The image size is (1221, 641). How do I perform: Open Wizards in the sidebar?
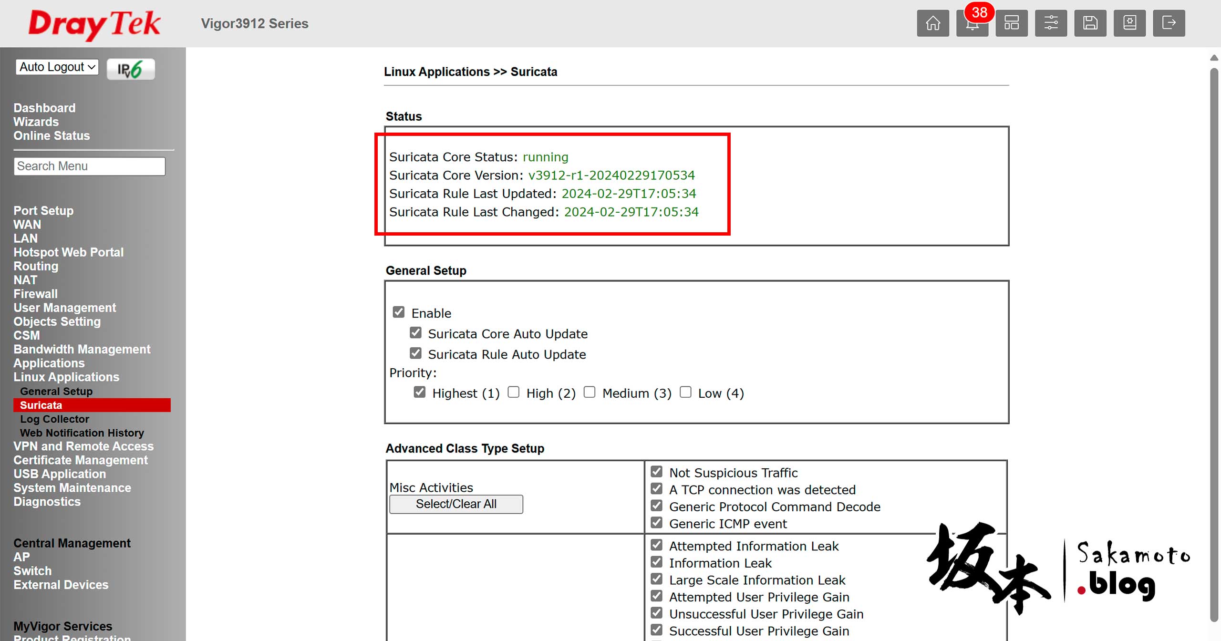36,122
